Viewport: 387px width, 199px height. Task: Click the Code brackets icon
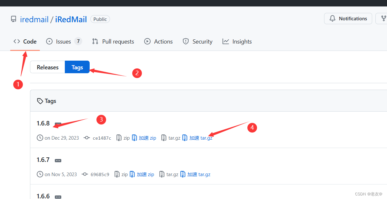click(x=17, y=41)
